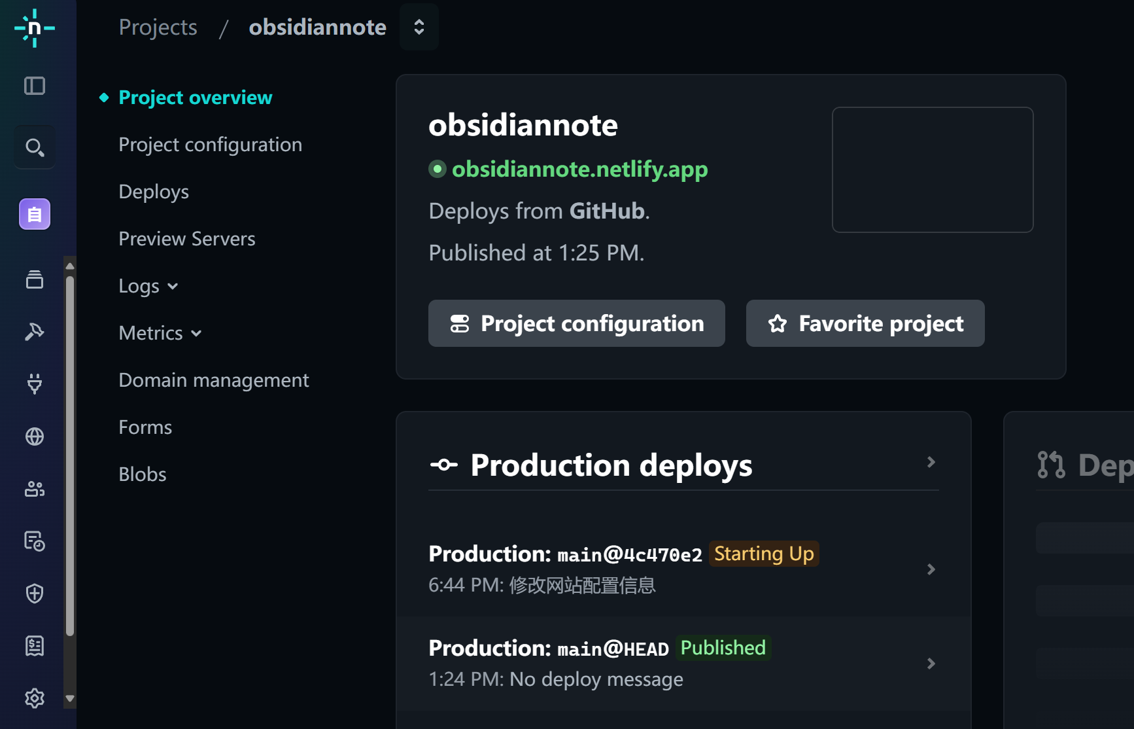Click the sidebar scrollbar up arrow

(x=70, y=266)
